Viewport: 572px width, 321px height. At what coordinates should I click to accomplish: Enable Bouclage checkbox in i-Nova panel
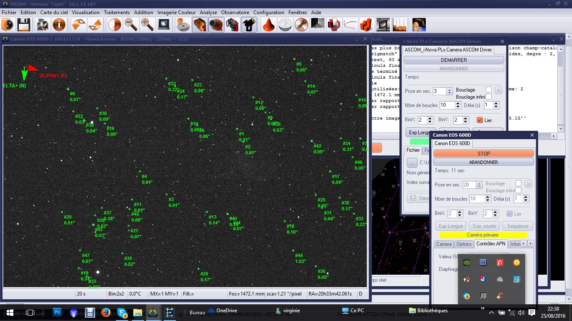[x=488, y=89]
